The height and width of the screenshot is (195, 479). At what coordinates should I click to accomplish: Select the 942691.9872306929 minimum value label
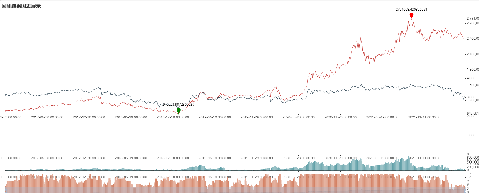(x=178, y=105)
